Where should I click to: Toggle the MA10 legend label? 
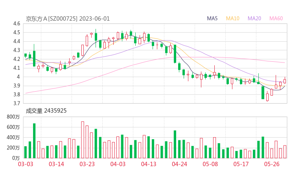(232, 18)
